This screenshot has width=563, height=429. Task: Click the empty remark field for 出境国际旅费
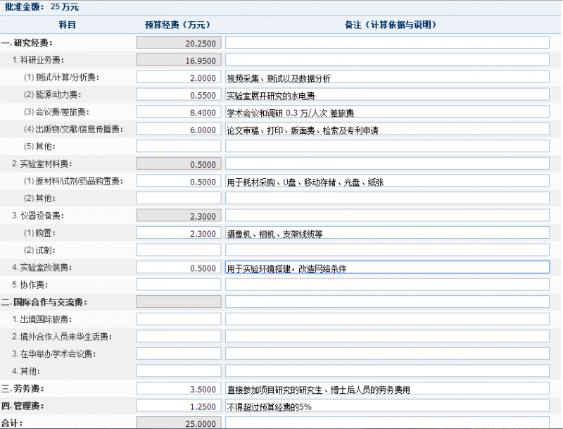point(387,319)
